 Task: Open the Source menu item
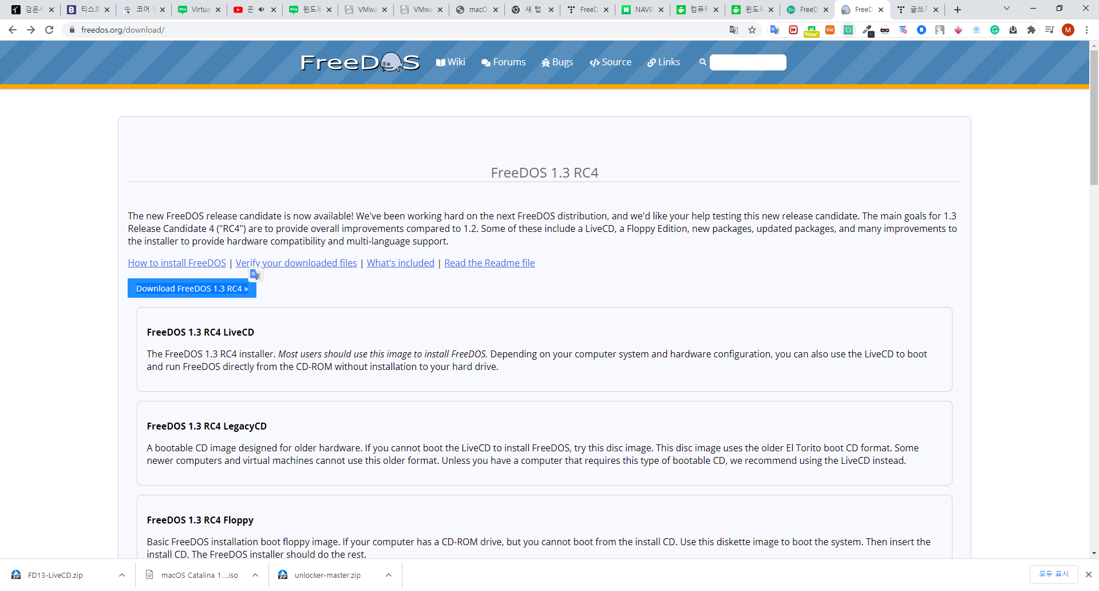pos(611,62)
